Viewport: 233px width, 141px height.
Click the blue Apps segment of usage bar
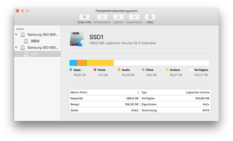click(x=73, y=63)
